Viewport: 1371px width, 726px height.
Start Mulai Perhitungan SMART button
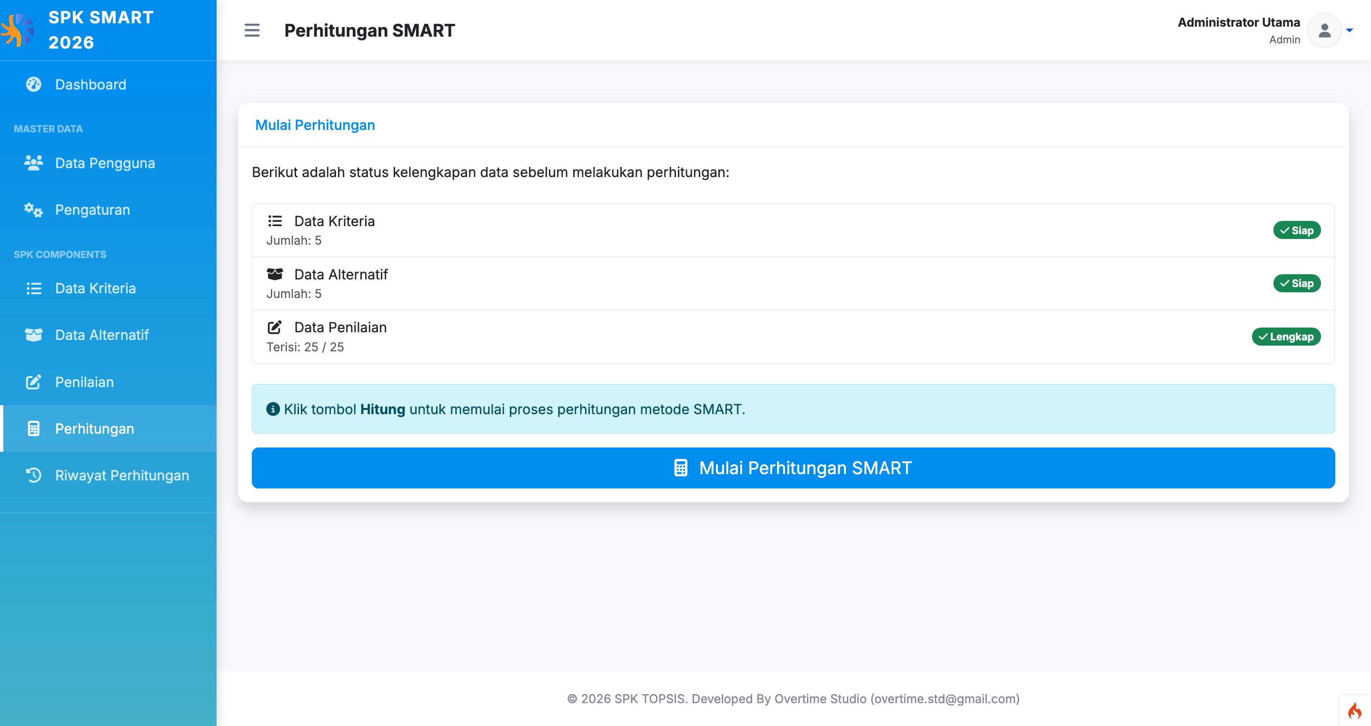click(x=793, y=468)
